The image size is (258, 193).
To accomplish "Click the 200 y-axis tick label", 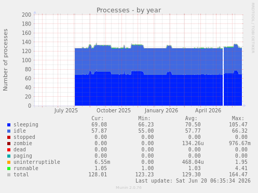I will tap(26, 15).
